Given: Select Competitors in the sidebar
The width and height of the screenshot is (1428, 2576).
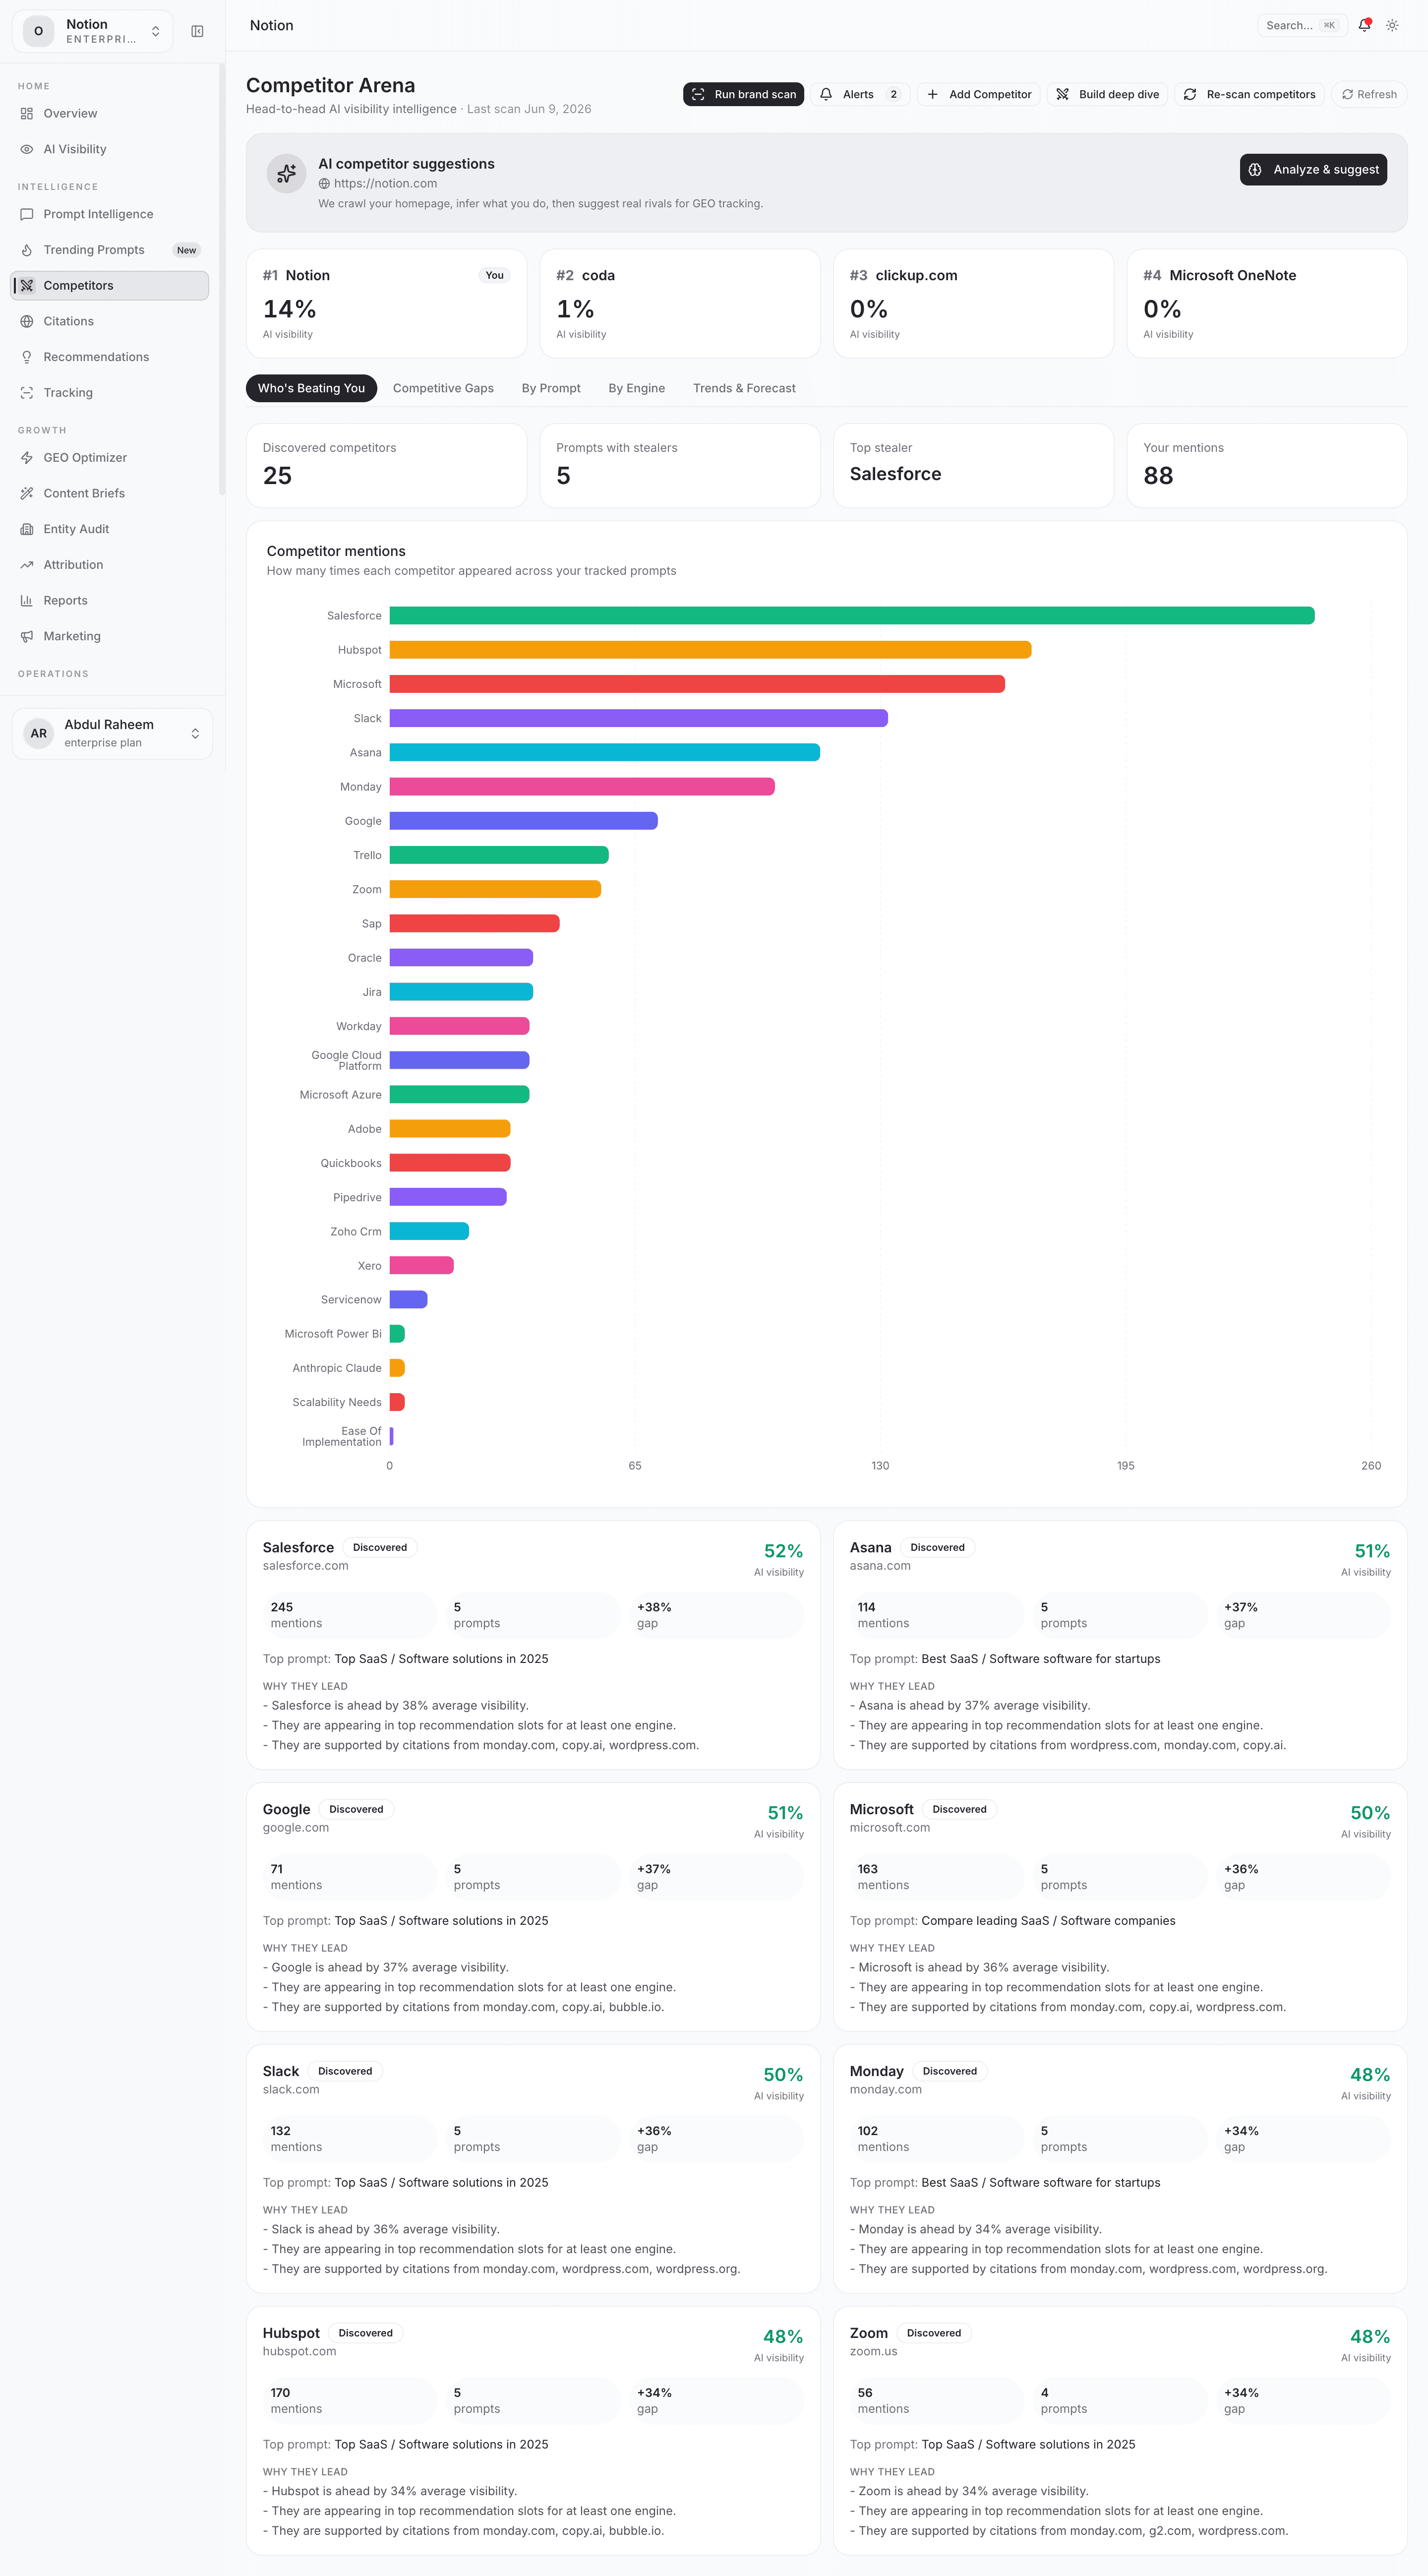Looking at the screenshot, I should click(x=110, y=286).
